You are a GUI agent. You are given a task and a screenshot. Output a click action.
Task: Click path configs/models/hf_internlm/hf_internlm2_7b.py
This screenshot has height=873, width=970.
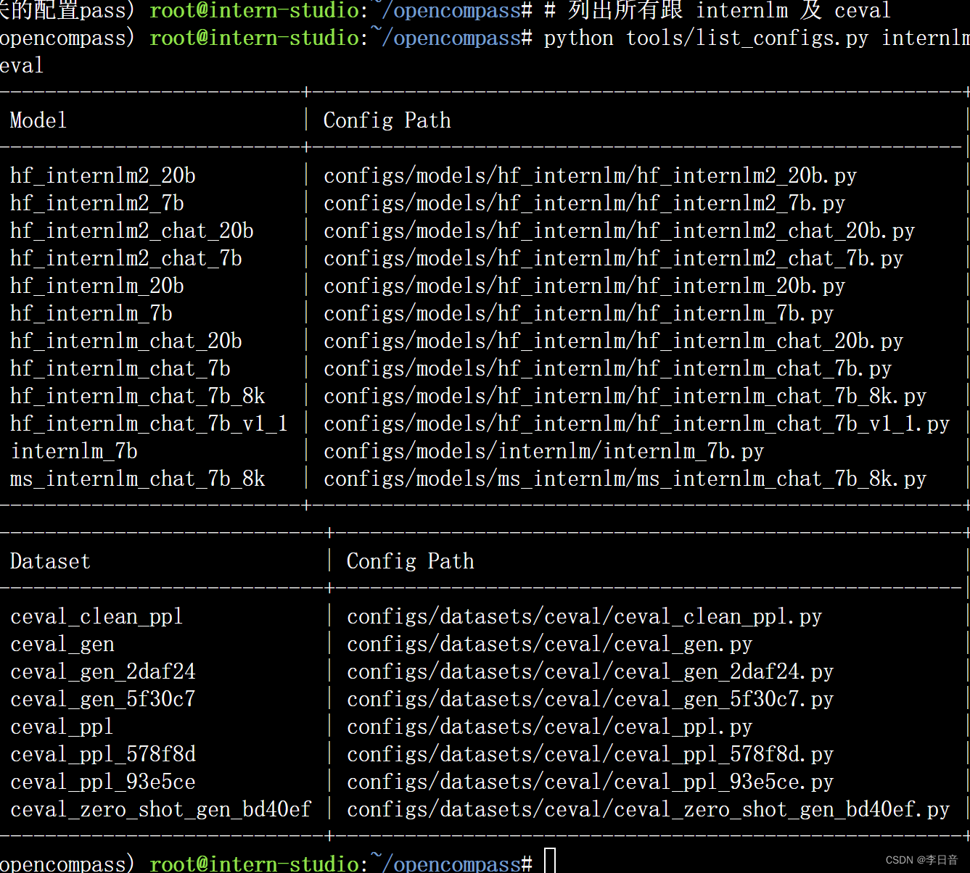(x=585, y=204)
